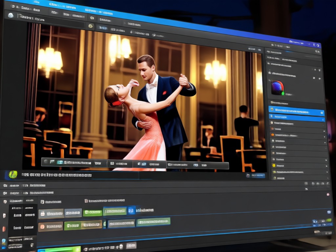Viewport: 336px width, 252px height.
Task: Select the long teal clip ending the lower track
Action: 153,222
